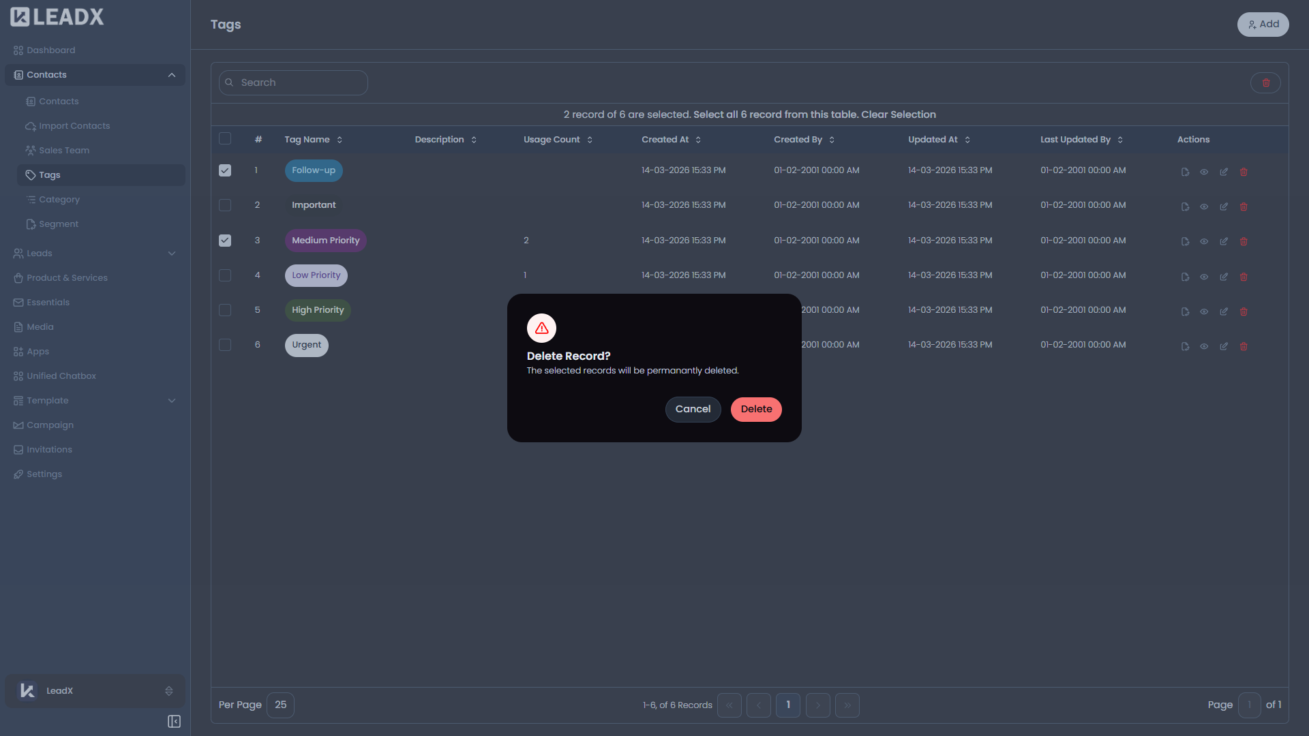Screen dimensions: 1309x736
Task: Click the export file icon in Follow-up row
Action: pyautogui.click(x=1185, y=172)
